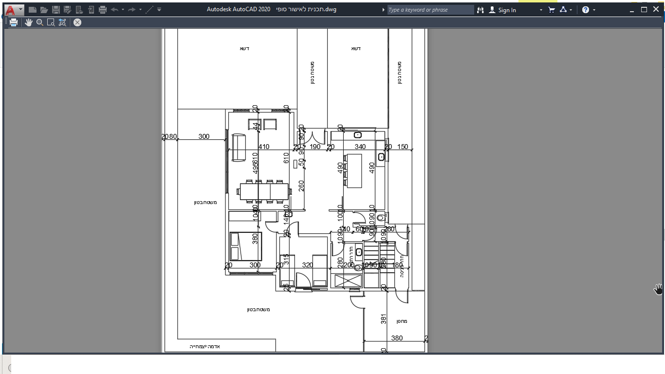Select the Zoom magnifier tool
This screenshot has width=665, height=374.
point(40,22)
